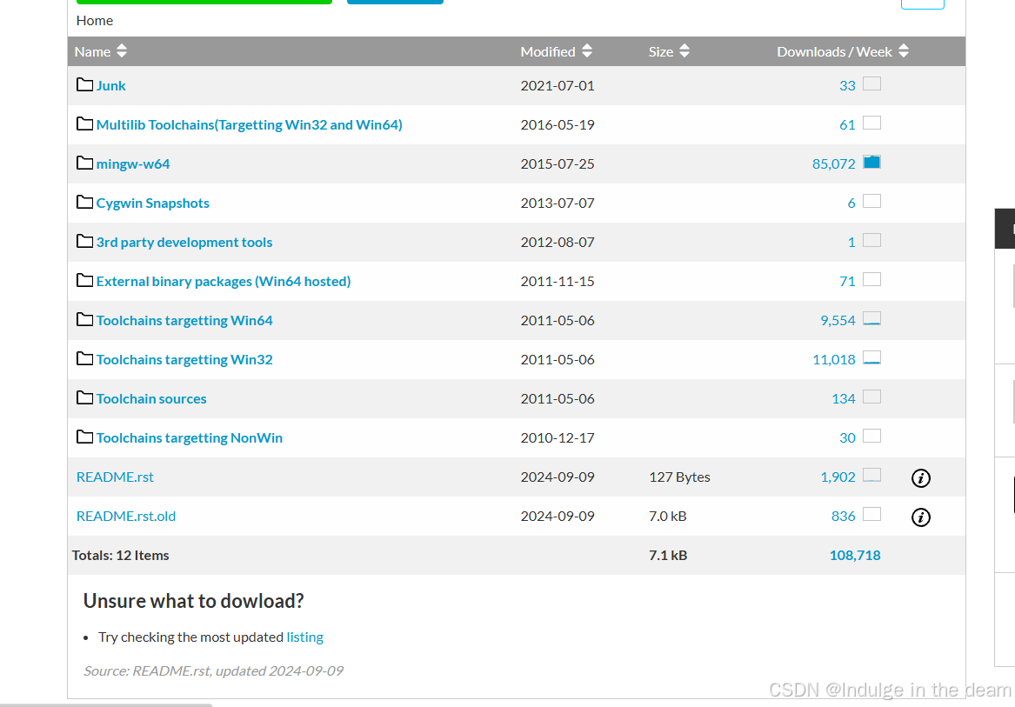The image size is (1015, 707).
Task: Click the info icon for README.rst.old
Action: tap(920, 517)
